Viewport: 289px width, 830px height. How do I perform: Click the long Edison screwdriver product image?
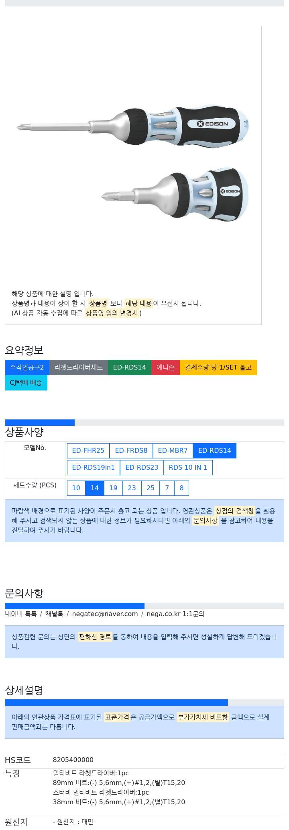[132, 127]
